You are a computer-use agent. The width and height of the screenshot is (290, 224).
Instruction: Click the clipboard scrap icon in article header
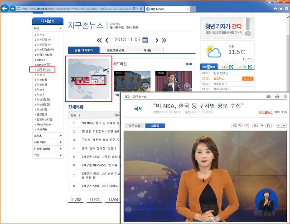pyautogui.click(x=285, y=96)
